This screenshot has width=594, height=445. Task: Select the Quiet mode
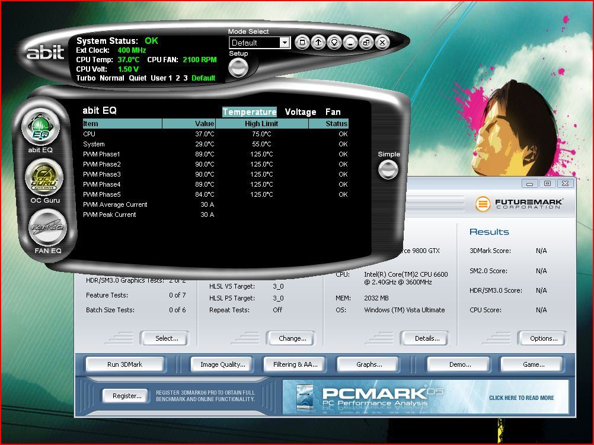coord(138,78)
